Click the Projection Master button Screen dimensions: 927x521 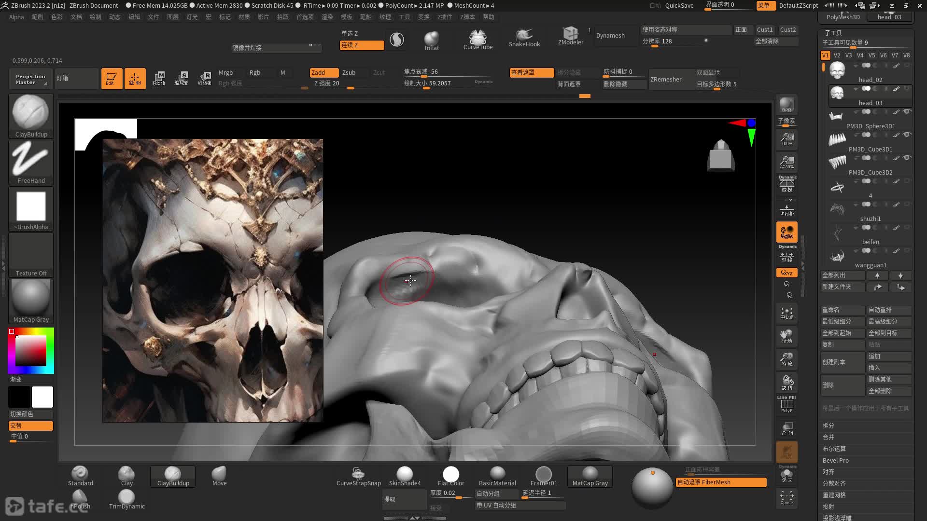pos(30,79)
